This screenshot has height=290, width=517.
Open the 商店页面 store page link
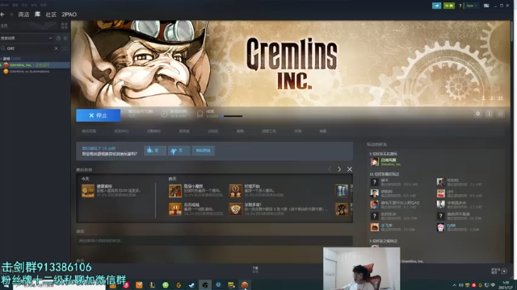coord(89,131)
